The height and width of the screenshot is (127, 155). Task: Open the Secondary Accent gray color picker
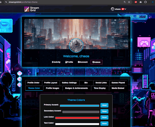81,112
